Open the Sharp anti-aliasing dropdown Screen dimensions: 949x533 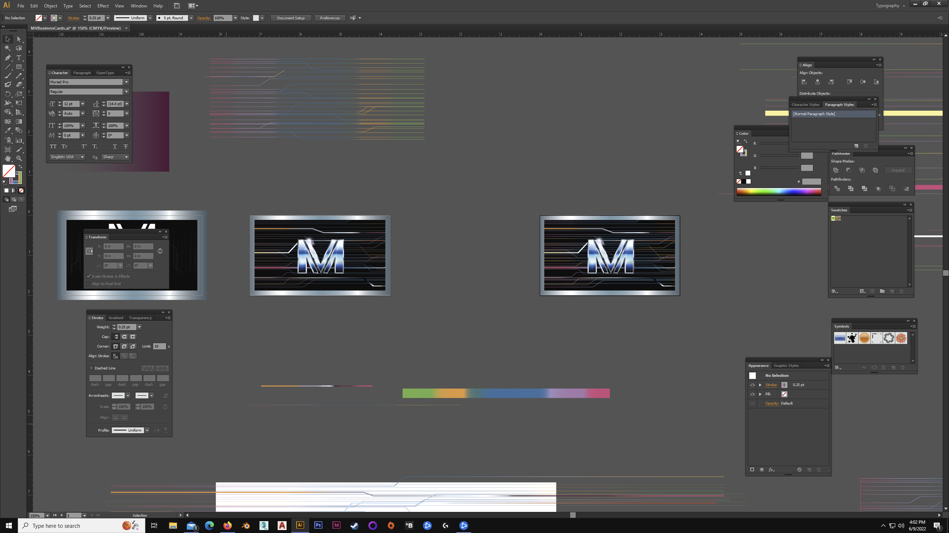point(126,157)
